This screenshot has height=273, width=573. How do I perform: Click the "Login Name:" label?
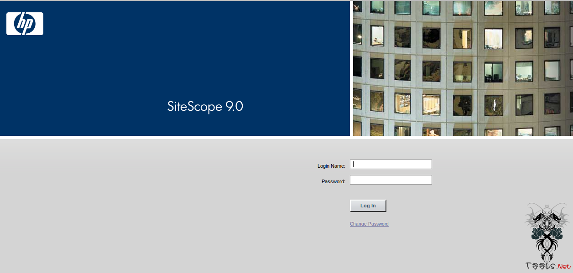(x=331, y=166)
